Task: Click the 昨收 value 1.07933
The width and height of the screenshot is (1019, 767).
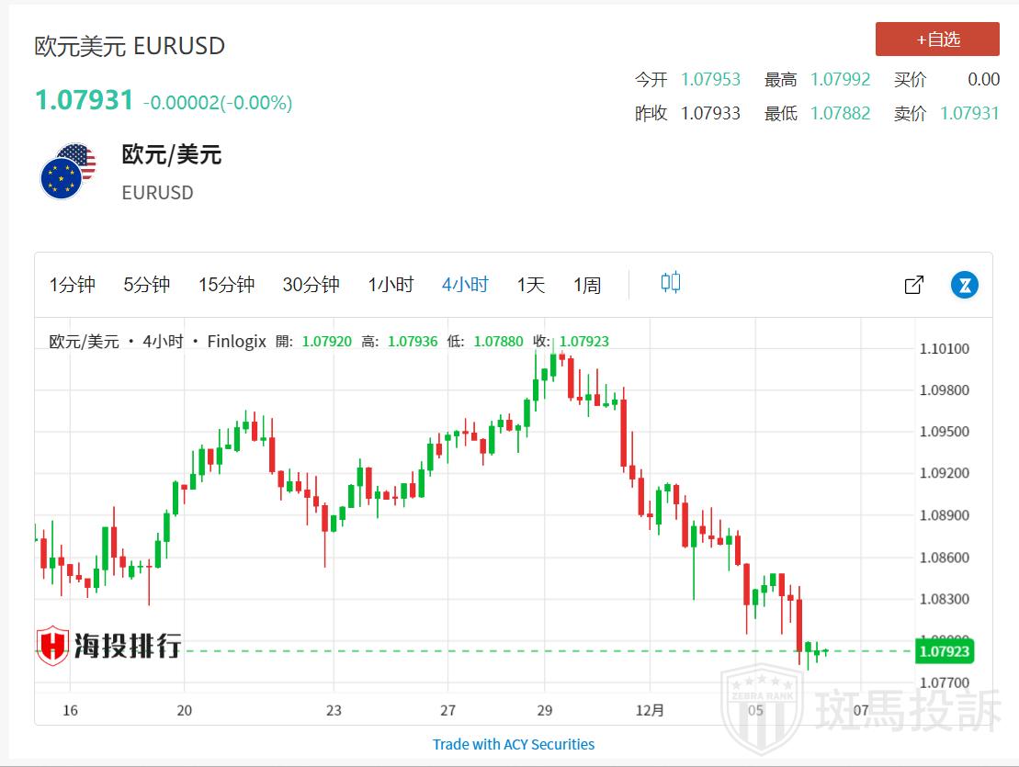Action: [x=710, y=113]
